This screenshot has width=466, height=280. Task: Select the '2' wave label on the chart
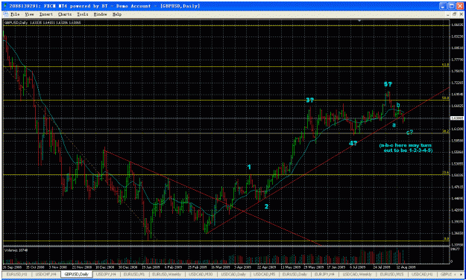[267, 206]
